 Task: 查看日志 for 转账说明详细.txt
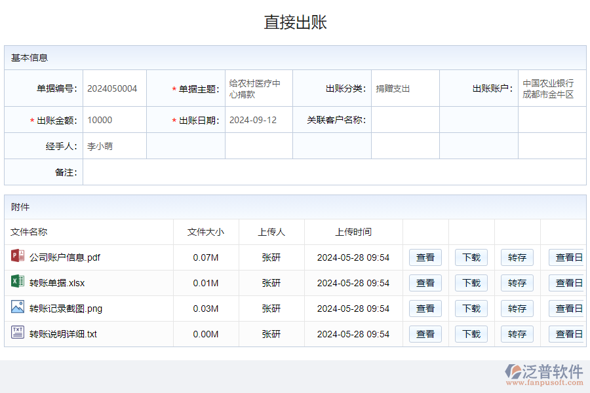(x=567, y=333)
